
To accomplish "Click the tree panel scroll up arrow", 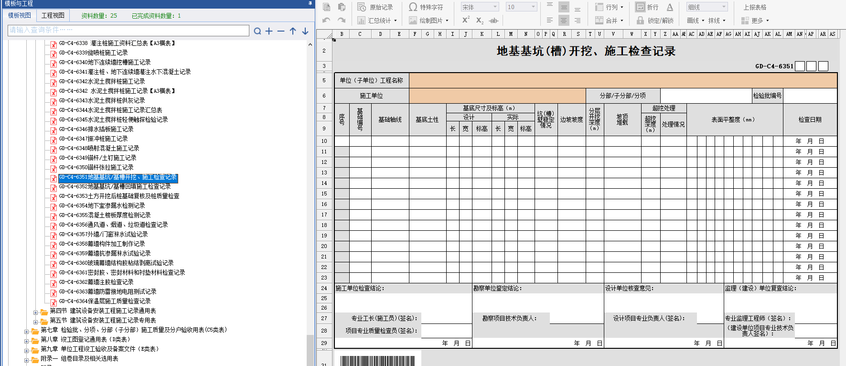I will point(310,44).
